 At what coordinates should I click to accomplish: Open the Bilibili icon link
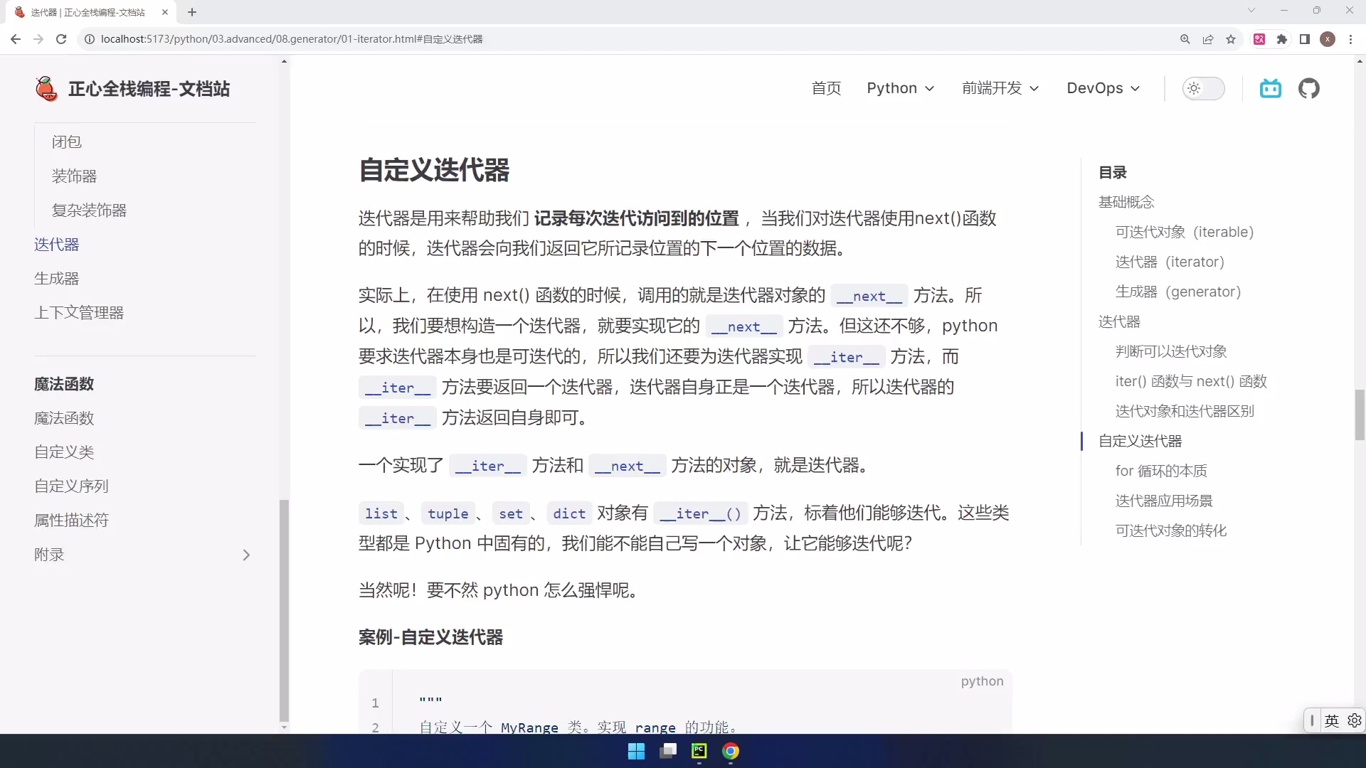click(x=1270, y=88)
